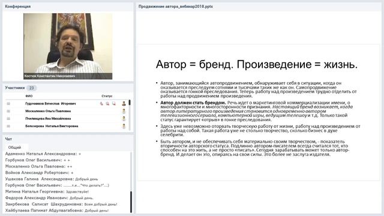The height and width of the screenshot is (216, 384).
Task: Tick the checkbox beside Гудочников Вячеслав Игоревич
Action: [x=8, y=104]
